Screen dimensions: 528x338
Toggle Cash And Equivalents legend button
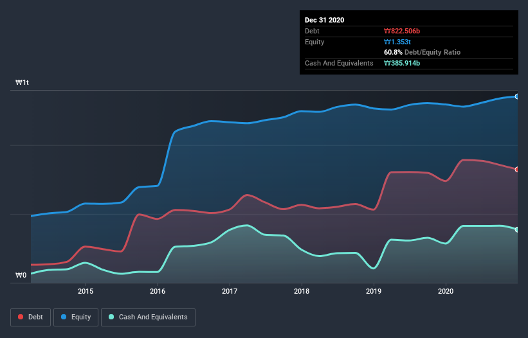point(148,317)
